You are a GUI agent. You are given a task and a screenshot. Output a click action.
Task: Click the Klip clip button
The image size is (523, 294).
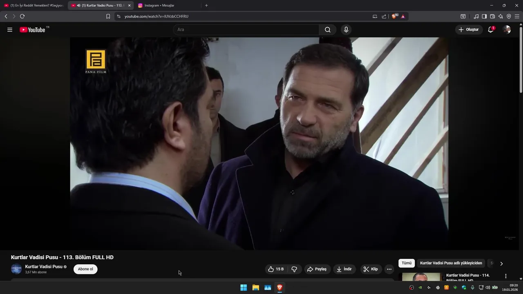[x=371, y=269]
